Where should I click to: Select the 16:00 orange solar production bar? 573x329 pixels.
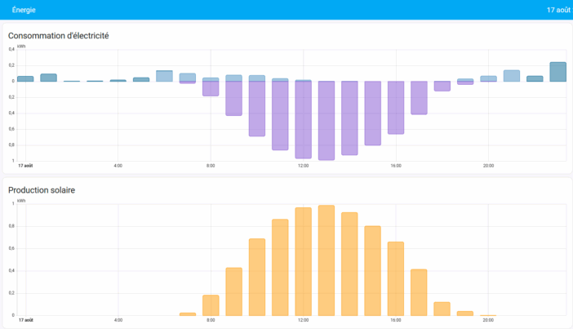pos(396,278)
